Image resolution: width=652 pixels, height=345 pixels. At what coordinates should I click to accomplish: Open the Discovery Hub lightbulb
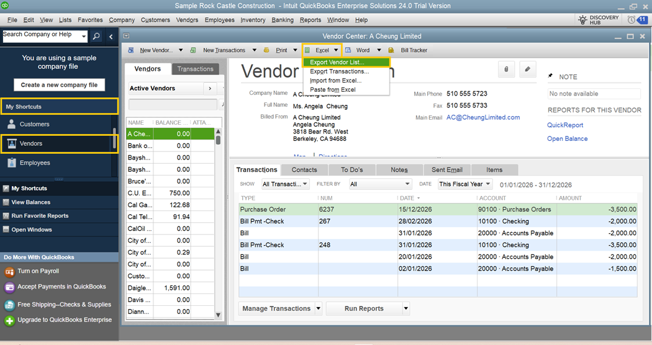tap(582, 19)
